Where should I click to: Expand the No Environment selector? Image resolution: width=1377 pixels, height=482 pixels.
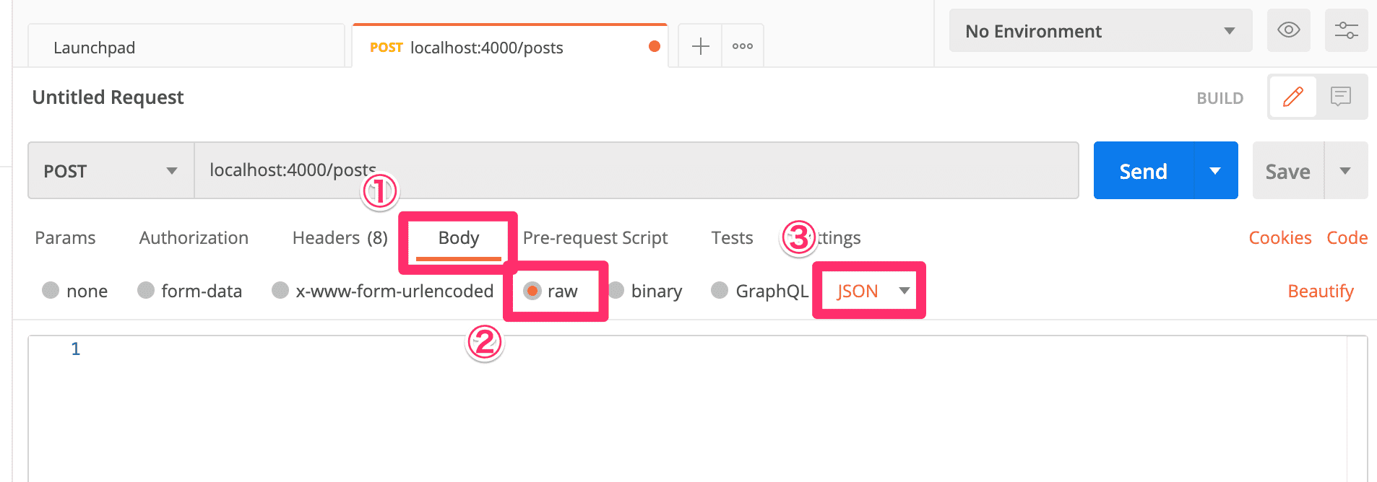coord(1101,30)
